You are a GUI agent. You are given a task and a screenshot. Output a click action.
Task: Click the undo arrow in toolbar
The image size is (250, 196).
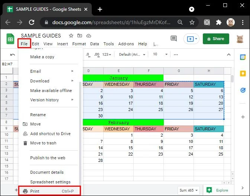(12, 55)
